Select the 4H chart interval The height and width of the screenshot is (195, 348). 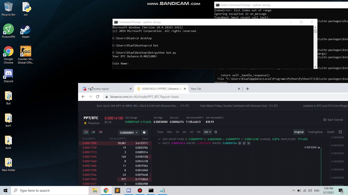point(184,132)
